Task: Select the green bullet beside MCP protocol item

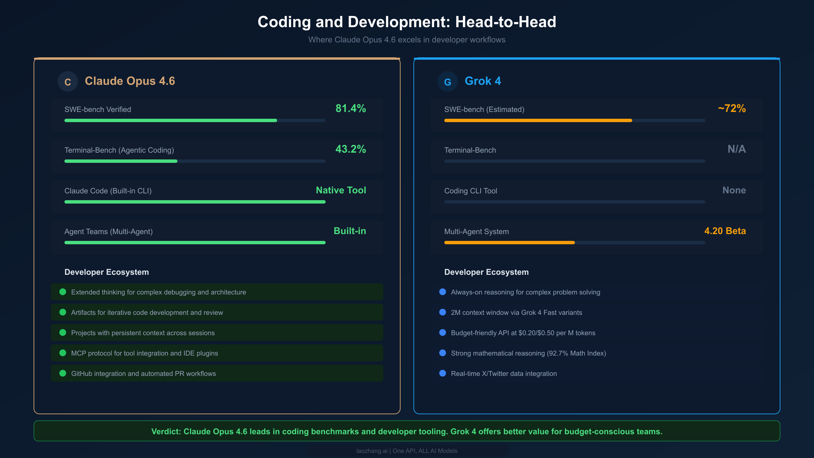Action: [x=62, y=353]
